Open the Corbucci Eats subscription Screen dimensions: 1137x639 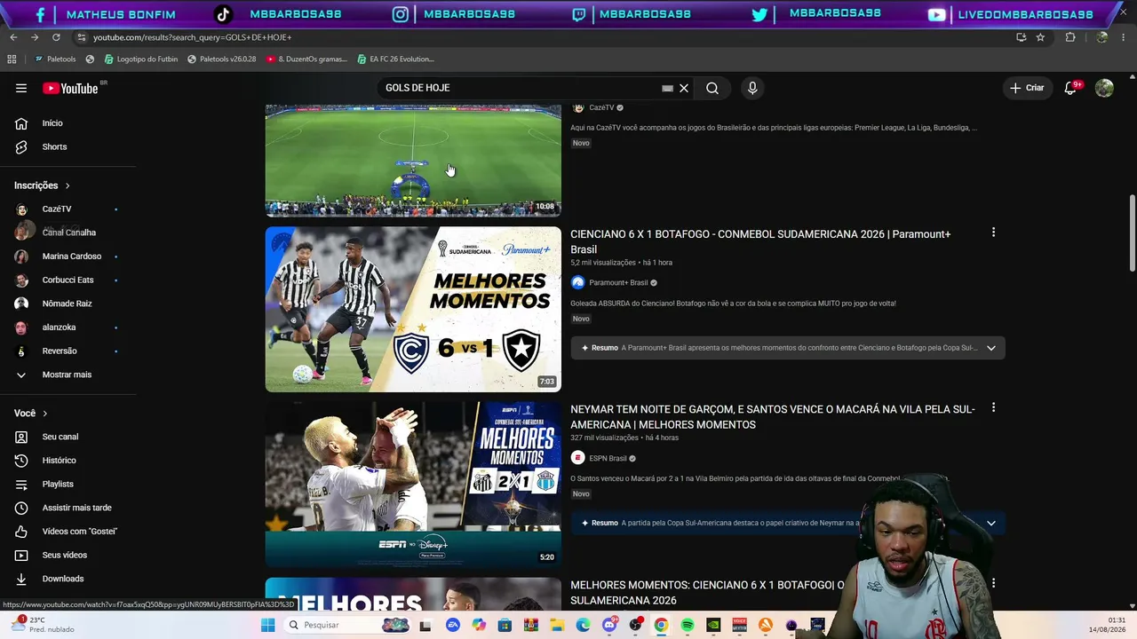(68, 280)
